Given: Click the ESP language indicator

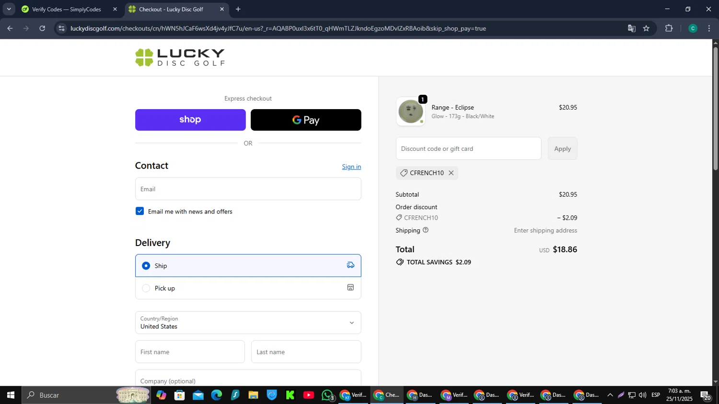Looking at the screenshot, I should tap(656, 395).
